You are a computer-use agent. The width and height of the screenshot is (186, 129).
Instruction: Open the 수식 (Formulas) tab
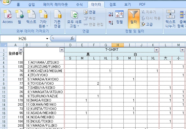pyautogui.click(x=79, y=4)
